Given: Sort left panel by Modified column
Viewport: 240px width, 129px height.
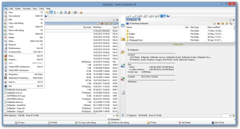Looking at the screenshot, I should [x=97, y=27].
